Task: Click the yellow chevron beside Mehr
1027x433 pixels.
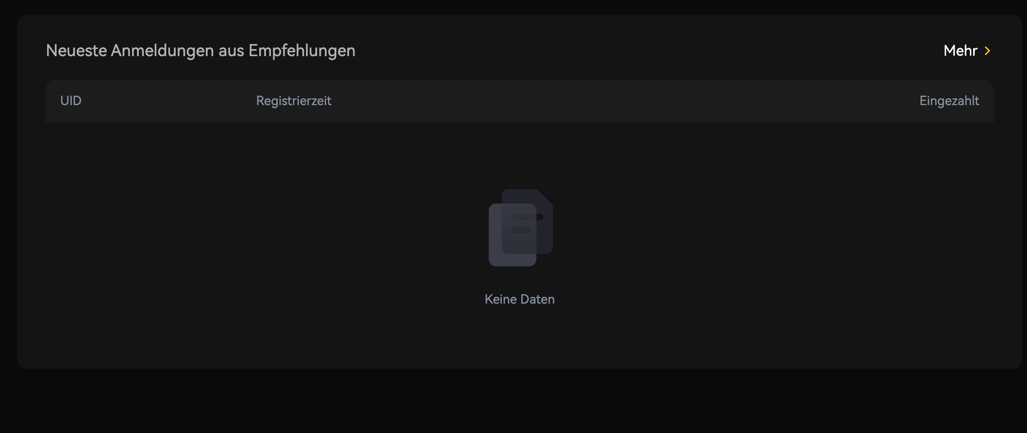Action: [x=987, y=51]
